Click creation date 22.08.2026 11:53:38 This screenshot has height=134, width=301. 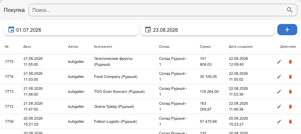point(238,91)
